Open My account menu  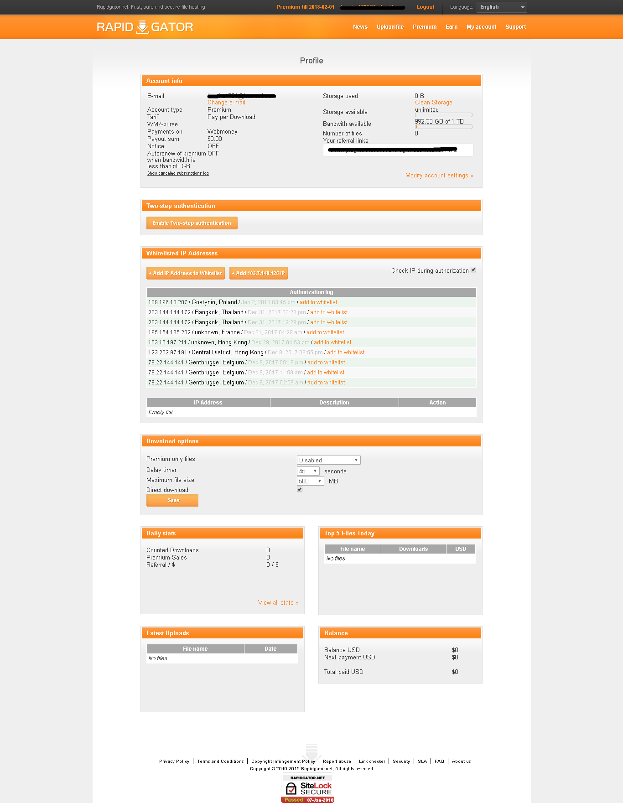pyautogui.click(x=482, y=27)
